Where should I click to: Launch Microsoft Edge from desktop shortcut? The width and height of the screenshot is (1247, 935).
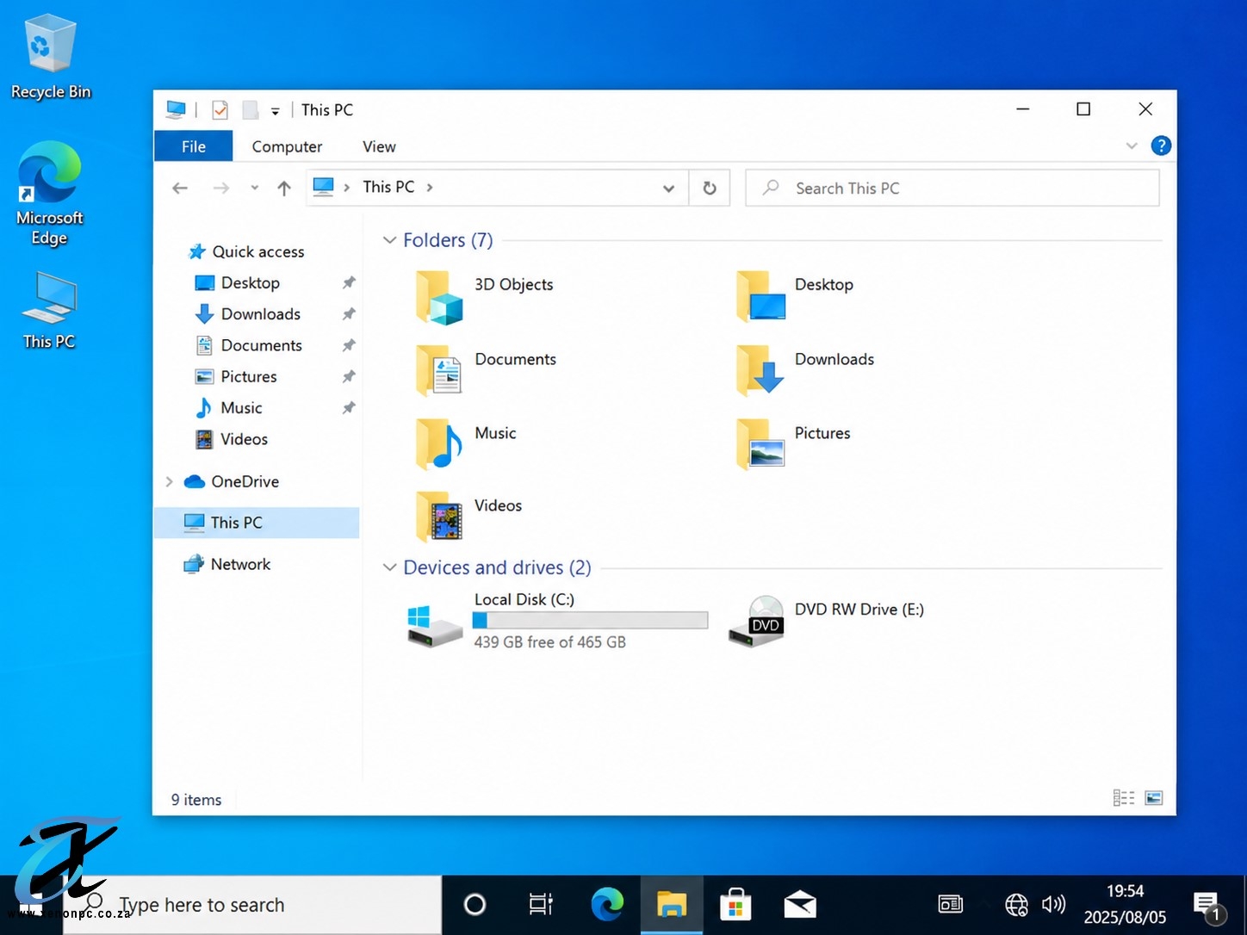pos(49,194)
